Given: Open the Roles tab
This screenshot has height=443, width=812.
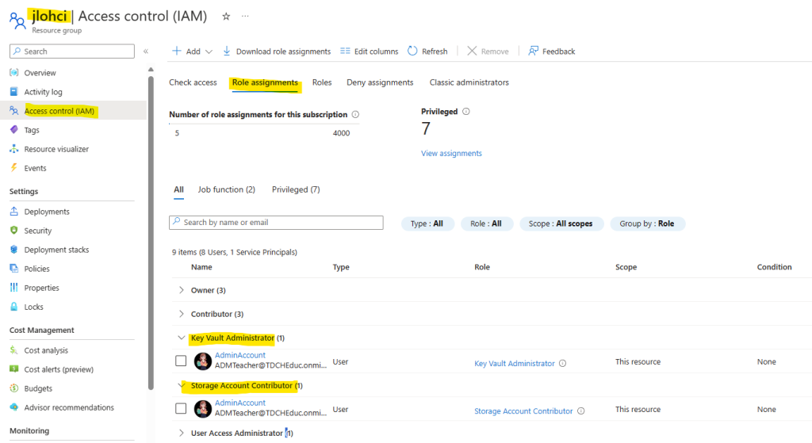Looking at the screenshot, I should point(322,82).
